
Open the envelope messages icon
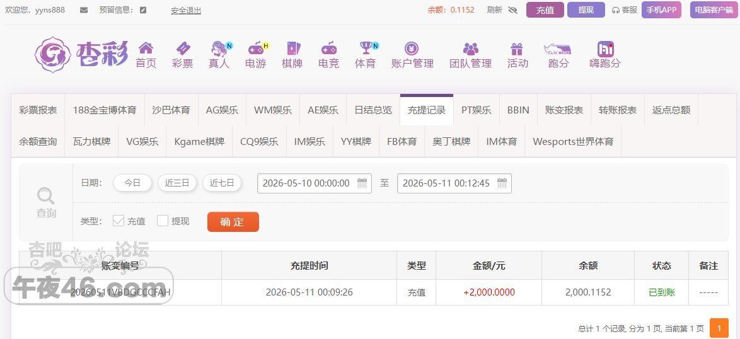click(x=84, y=10)
